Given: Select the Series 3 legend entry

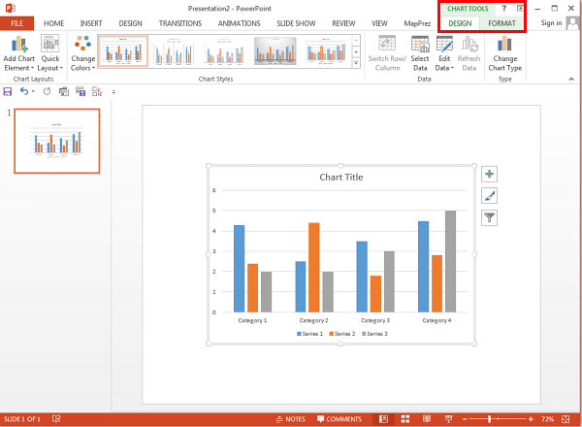Looking at the screenshot, I should click(374, 334).
